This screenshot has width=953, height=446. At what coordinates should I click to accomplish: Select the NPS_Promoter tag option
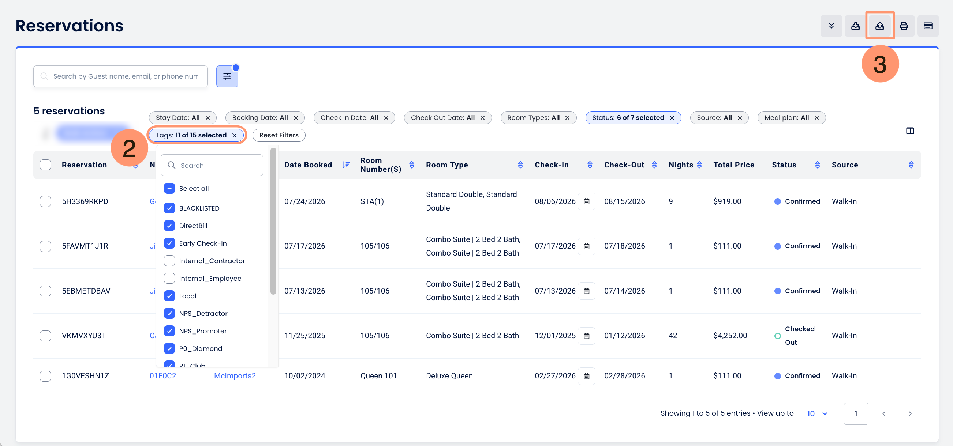[x=202, y=331]
